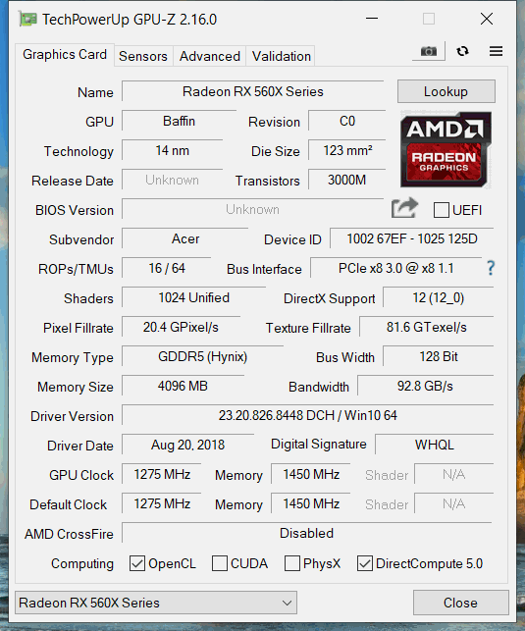Click the AMD Radeon Graphics logo
Viewport: 525px width, 631px height.
click(x=446, y=150)
